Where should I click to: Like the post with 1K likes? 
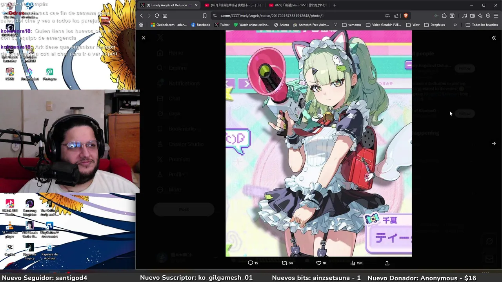click(x=321, y=263)
